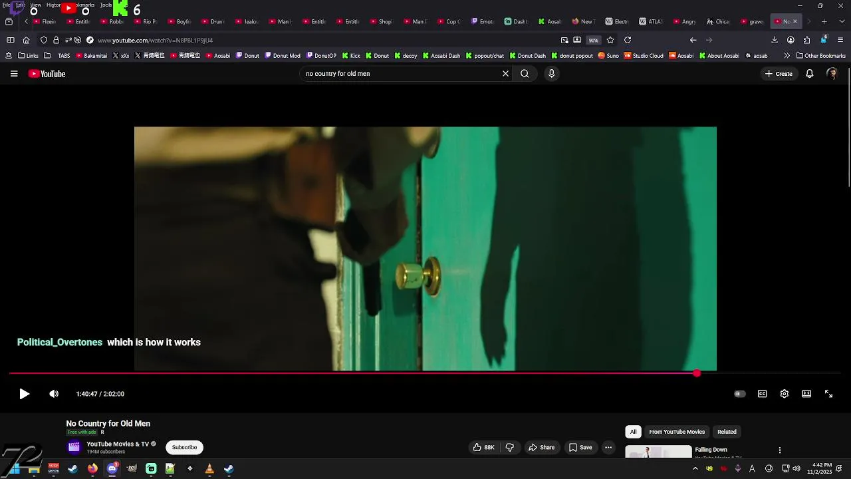Open the View menu in menu bar

coord(35,5)
